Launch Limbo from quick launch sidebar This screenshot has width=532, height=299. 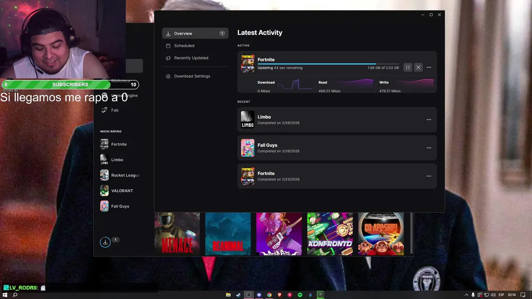(x=120, y=160)
